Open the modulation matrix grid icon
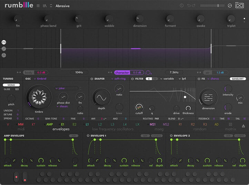 coord(230,124)
